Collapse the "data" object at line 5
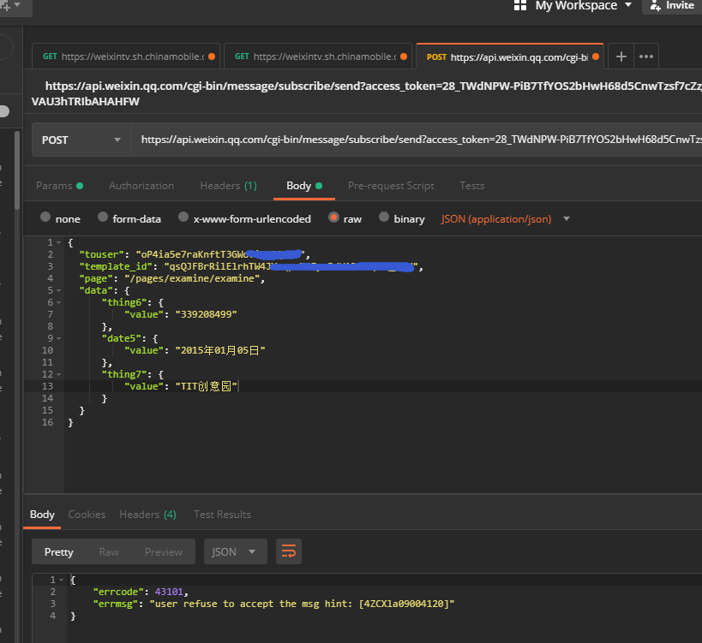This screenshot has height=643, width=702. click(x=58, y=290)
